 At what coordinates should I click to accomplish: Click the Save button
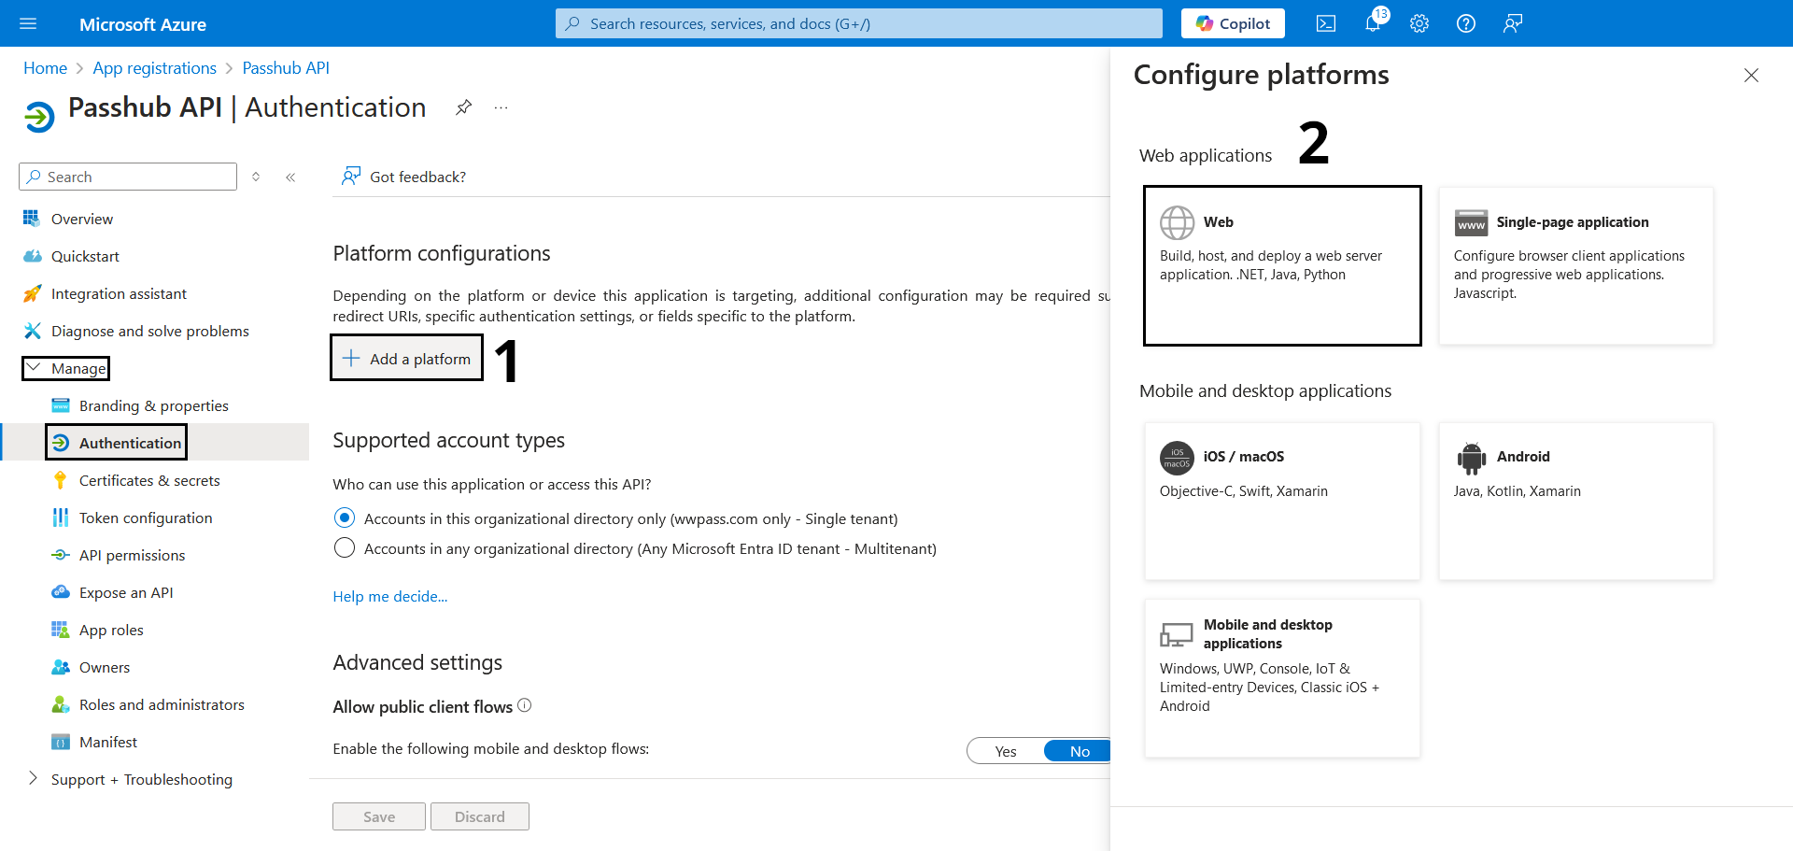pyautogui.click(x=379, y=816)
